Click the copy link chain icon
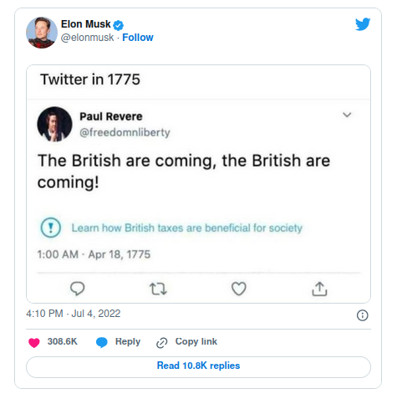The height and width of the screenshot is (399, 402). pyautogui.click(x=162, y=343)
